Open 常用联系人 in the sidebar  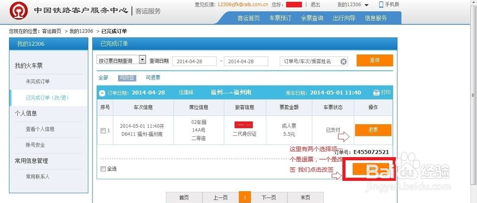coord(38,176)
